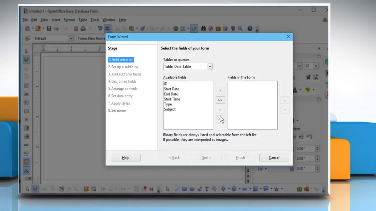The image size is (376, 211).
Task: Click the > add single field button
Action: coord(220,91)
